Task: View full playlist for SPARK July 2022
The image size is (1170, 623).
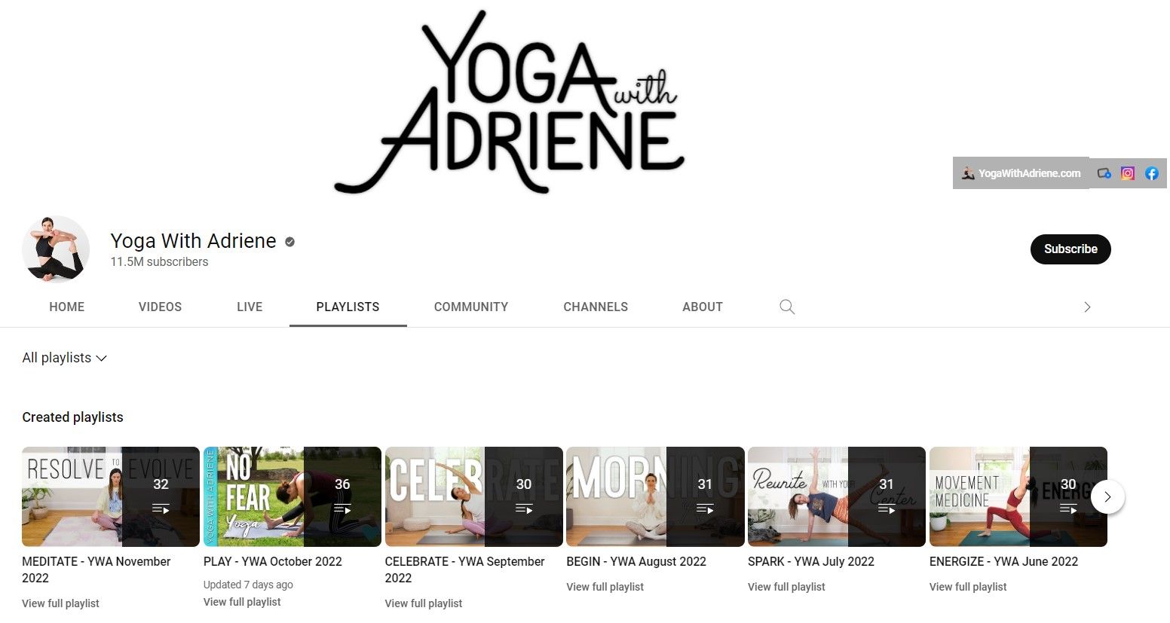Action: pyautogui.click(x=786, y=587)
